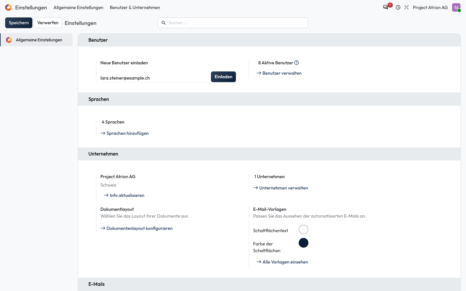Open the Allgemeine Einstellungen menu
The image size is (466, 291).
[x=78, y=7]
